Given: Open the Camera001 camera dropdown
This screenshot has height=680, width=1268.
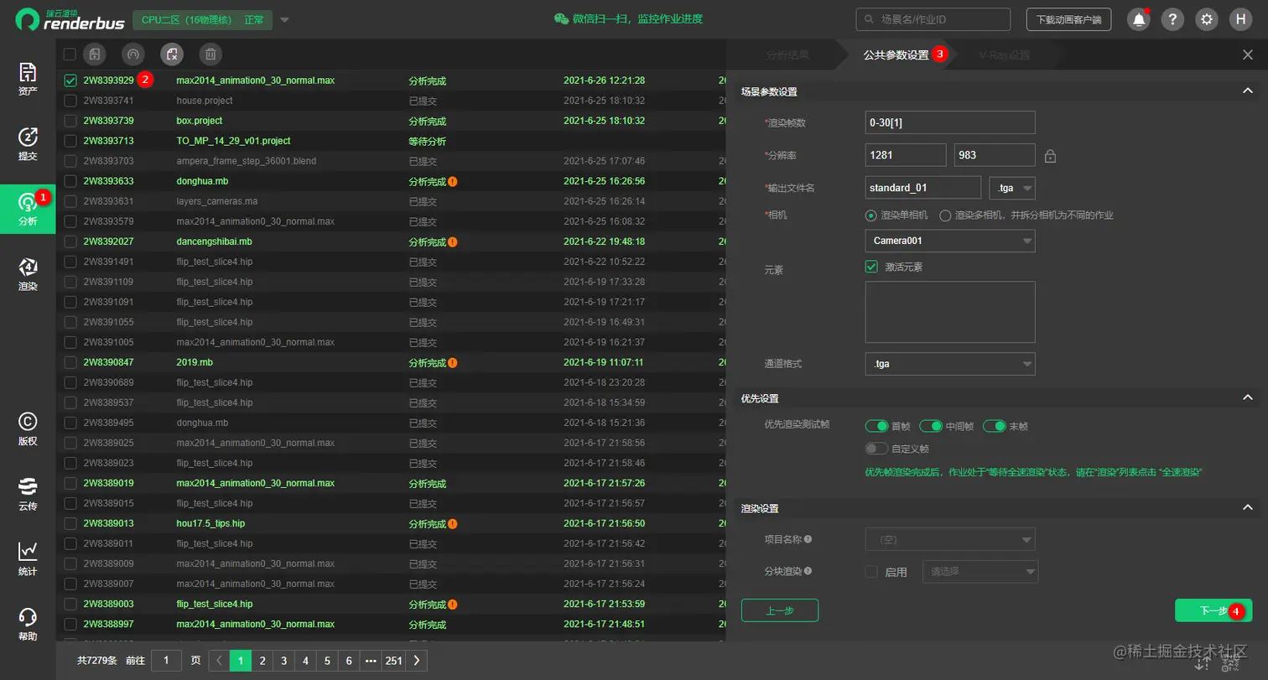Looking at the screenshot, I should point(950,241).
